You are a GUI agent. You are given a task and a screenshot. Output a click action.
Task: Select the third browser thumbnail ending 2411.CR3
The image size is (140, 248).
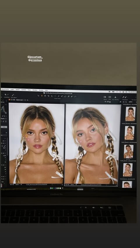pos(128,151)
